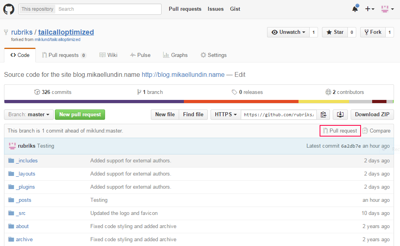Open the rubriks owner link
Viewport: 400px width, 246px height.
[22, 32]
